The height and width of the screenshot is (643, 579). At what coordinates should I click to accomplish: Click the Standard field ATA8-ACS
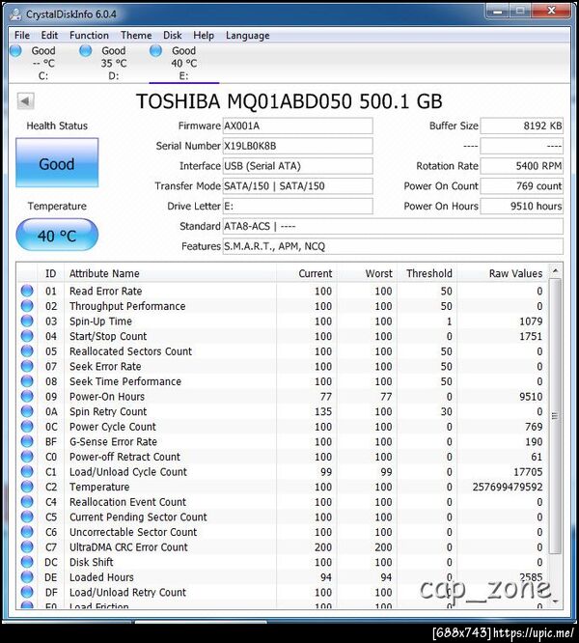393,226
